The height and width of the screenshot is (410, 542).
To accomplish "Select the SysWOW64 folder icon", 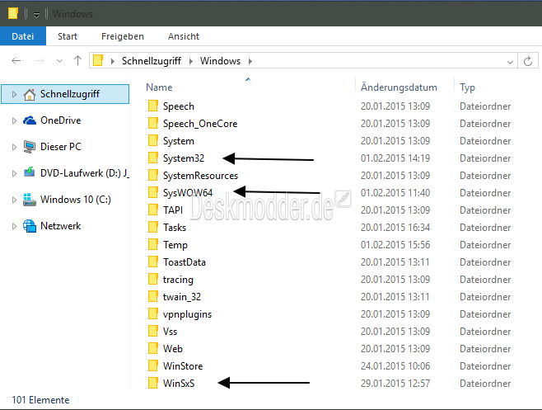I will click(x=153, y=192).
